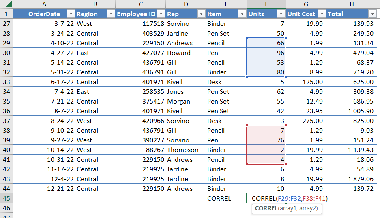Click the formula cell with =CORREL
Image resolution: width=380 pixels, height=218 pixels.
click(266, 198)
